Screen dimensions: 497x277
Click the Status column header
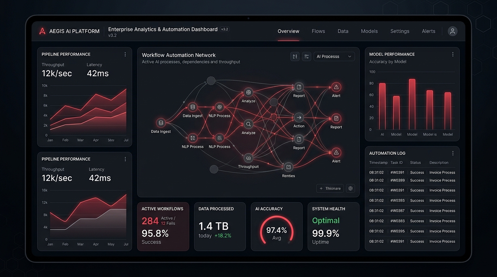[x=415, y=163]
